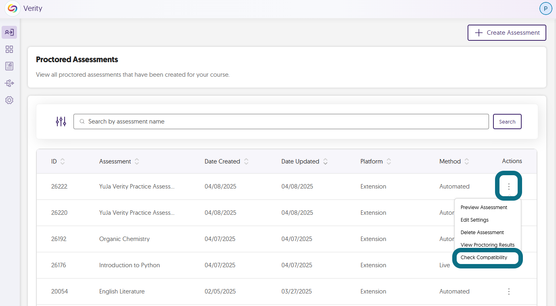Open Proctored Assessments sidebar icon
The width and height of the screenshot is (556, 306).
9,32
